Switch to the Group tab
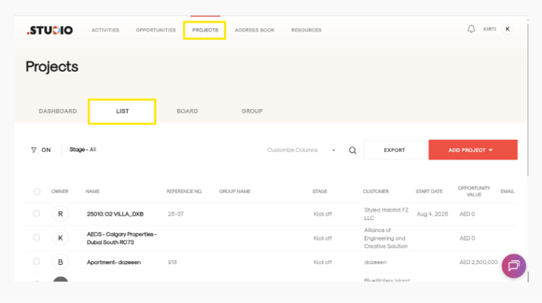The height and width of the screenshot is (303, 542). [x=252, y=112]
